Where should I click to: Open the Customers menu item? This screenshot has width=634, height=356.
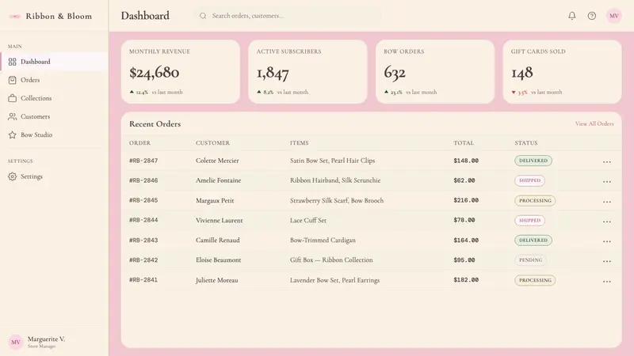54,116
